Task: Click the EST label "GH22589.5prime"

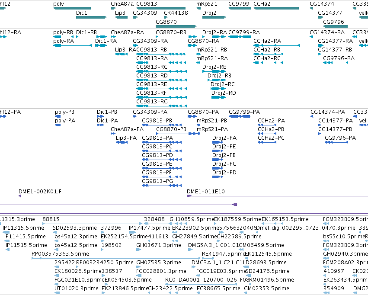Action: (239, 237)
